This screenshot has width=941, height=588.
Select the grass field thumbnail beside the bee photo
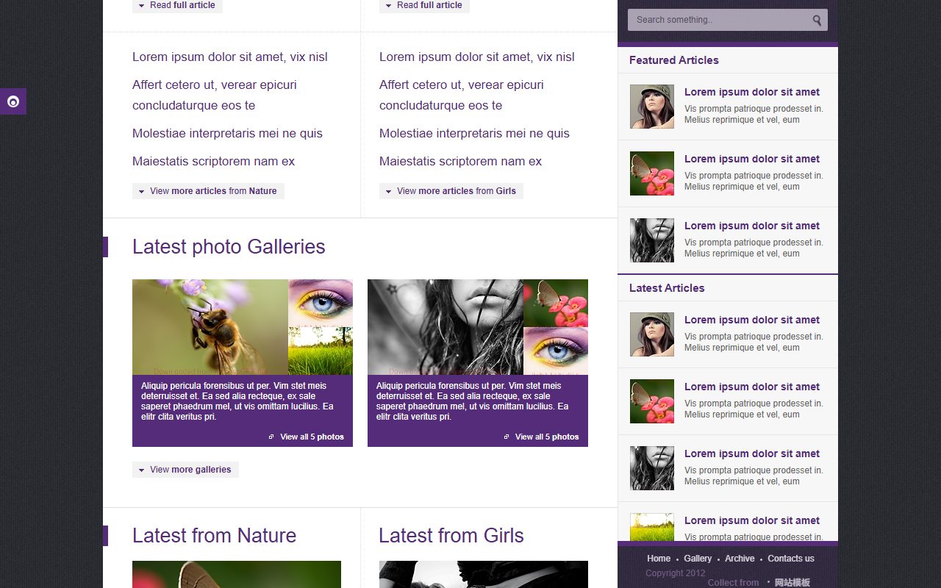pos(321,351)
